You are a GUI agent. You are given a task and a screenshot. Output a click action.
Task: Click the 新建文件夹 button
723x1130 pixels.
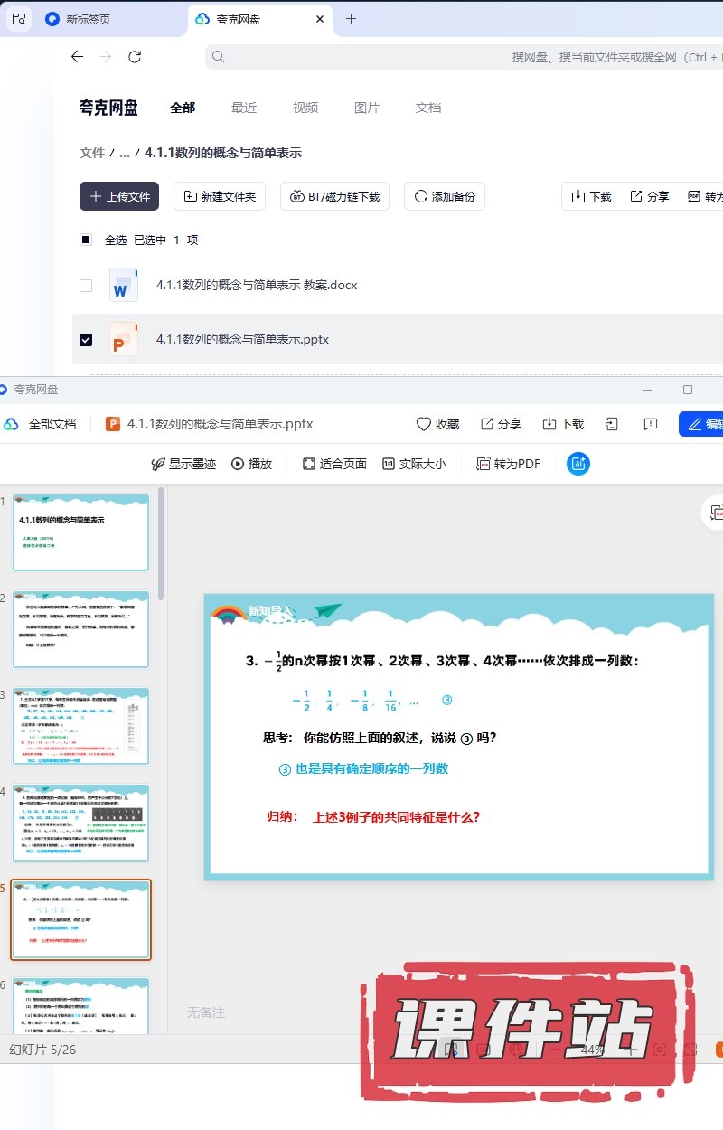[x=219, y=196]
